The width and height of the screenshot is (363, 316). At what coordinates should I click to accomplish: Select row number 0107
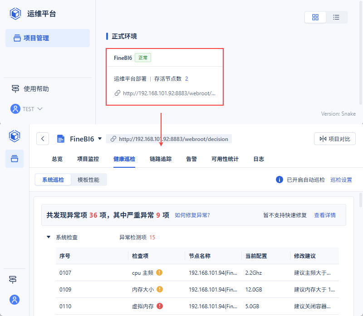point(65,273)
